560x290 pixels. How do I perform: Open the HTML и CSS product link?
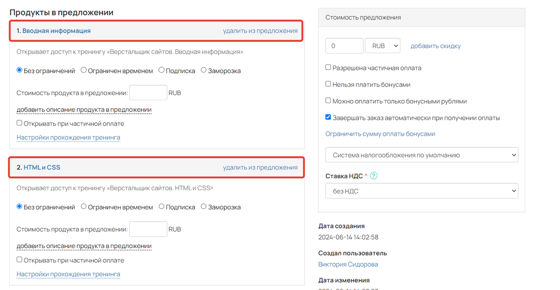pos(42,167)
